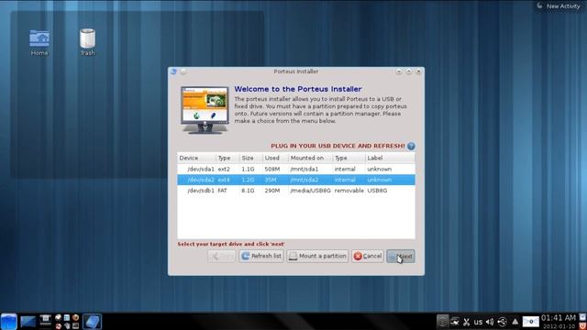This screenshot has width=587, height=330.
Task: Cancel the Porteus installer
Action: coord(368,257)
